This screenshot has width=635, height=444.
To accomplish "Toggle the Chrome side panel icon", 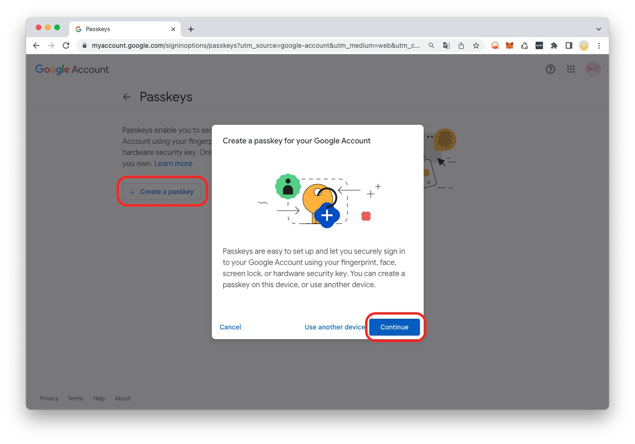I will [x=569, y=45].
